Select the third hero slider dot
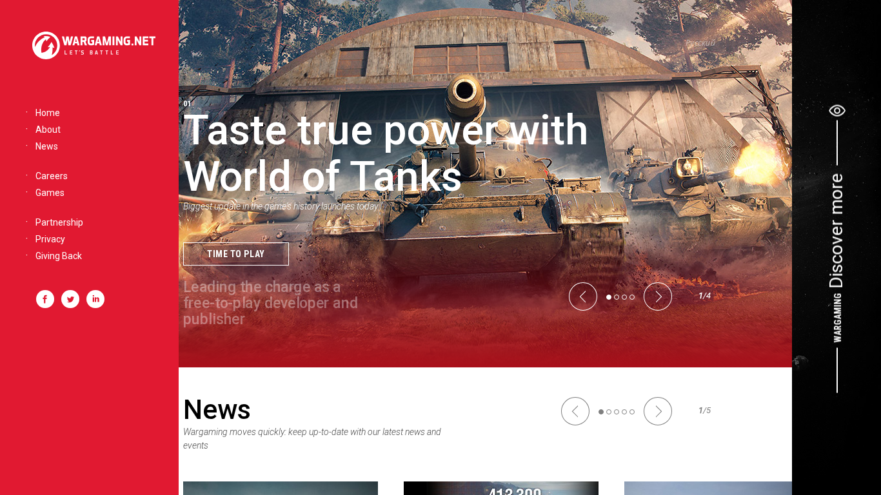The image size is (881, 495). click(x=624, y=297)
